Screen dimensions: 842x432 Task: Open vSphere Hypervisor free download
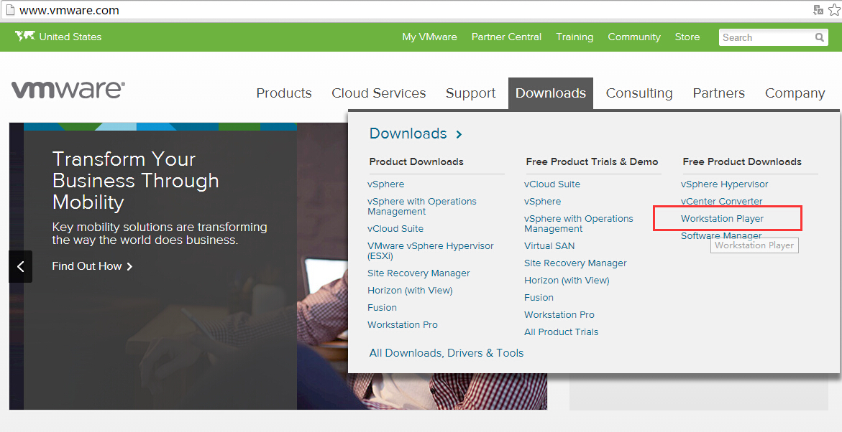(x=724, y=184)
